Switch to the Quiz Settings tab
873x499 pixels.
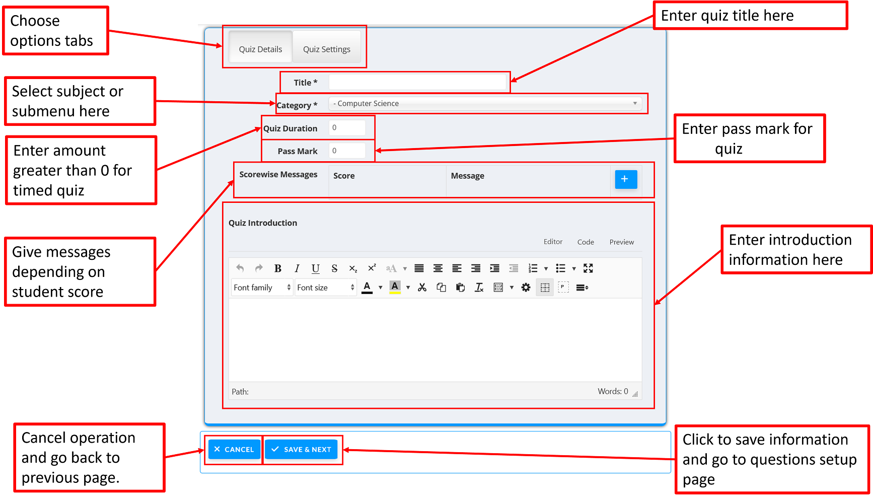point(326,49)
